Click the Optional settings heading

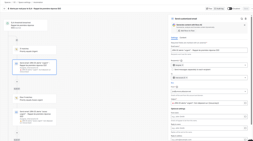pyautogui.click(x=178, y=109)
